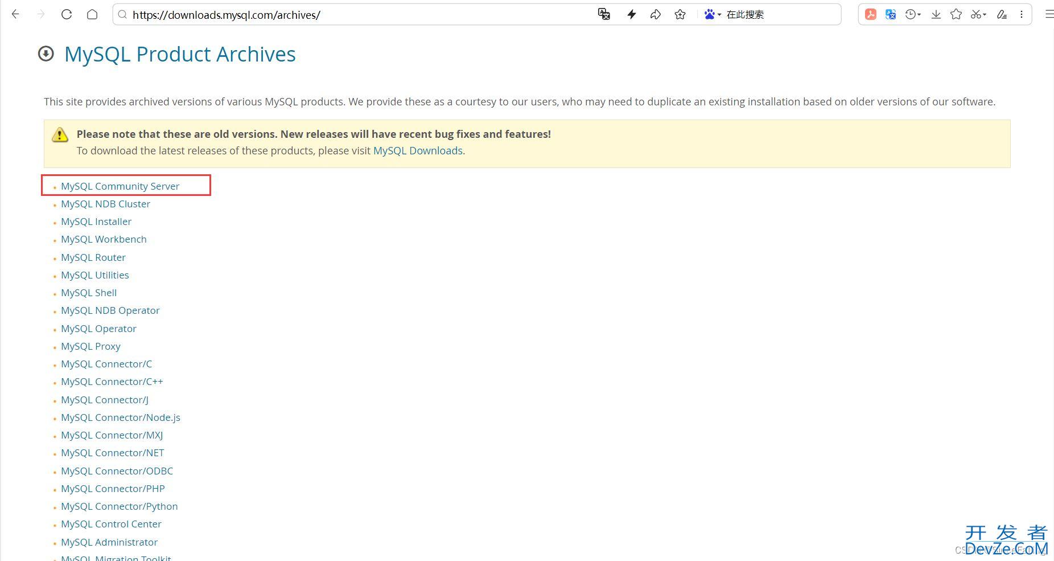Open MySQL NDB Cluster archive link

point(106,204)
